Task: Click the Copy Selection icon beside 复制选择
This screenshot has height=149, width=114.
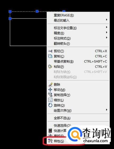Action: click(50, 95)
